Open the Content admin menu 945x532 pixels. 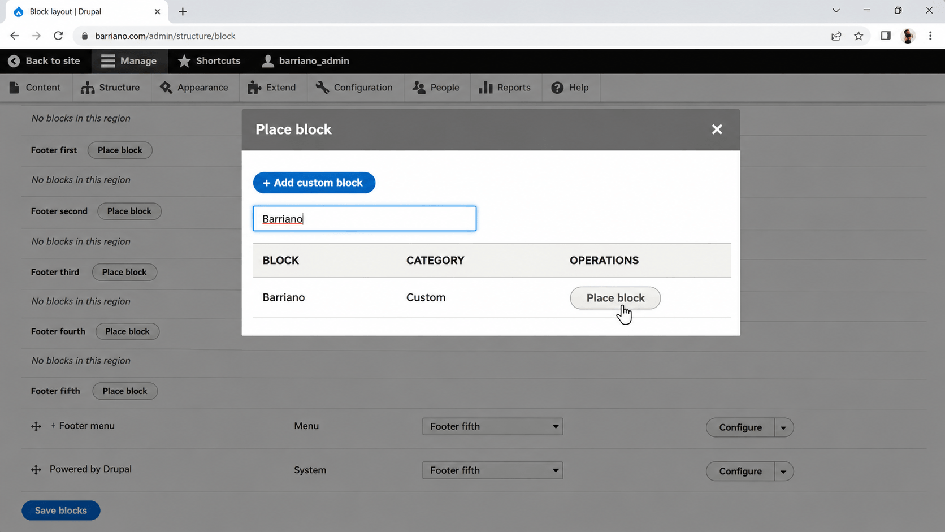coord(35,88)
